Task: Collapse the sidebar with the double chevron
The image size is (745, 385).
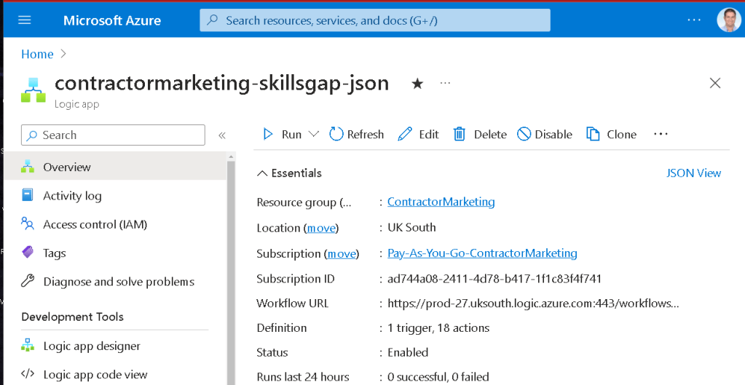Action: click(x=222, y=135)
